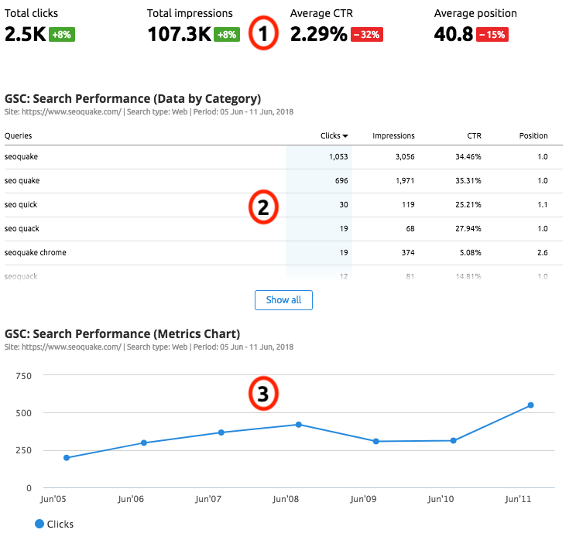This screenshot has width=576, height=540.
Task: Click the -32% Average CTR badge
Action: (x=367, y=35)
